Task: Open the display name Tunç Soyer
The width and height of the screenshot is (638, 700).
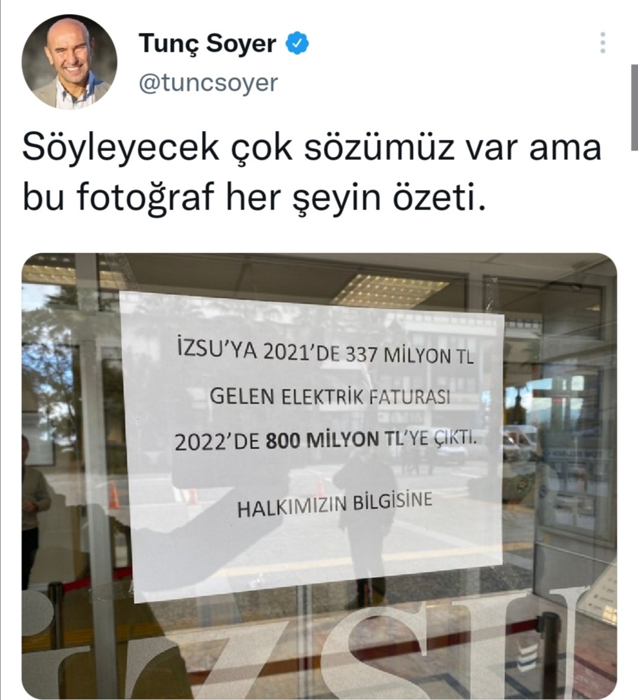Action: click(207, 44)
